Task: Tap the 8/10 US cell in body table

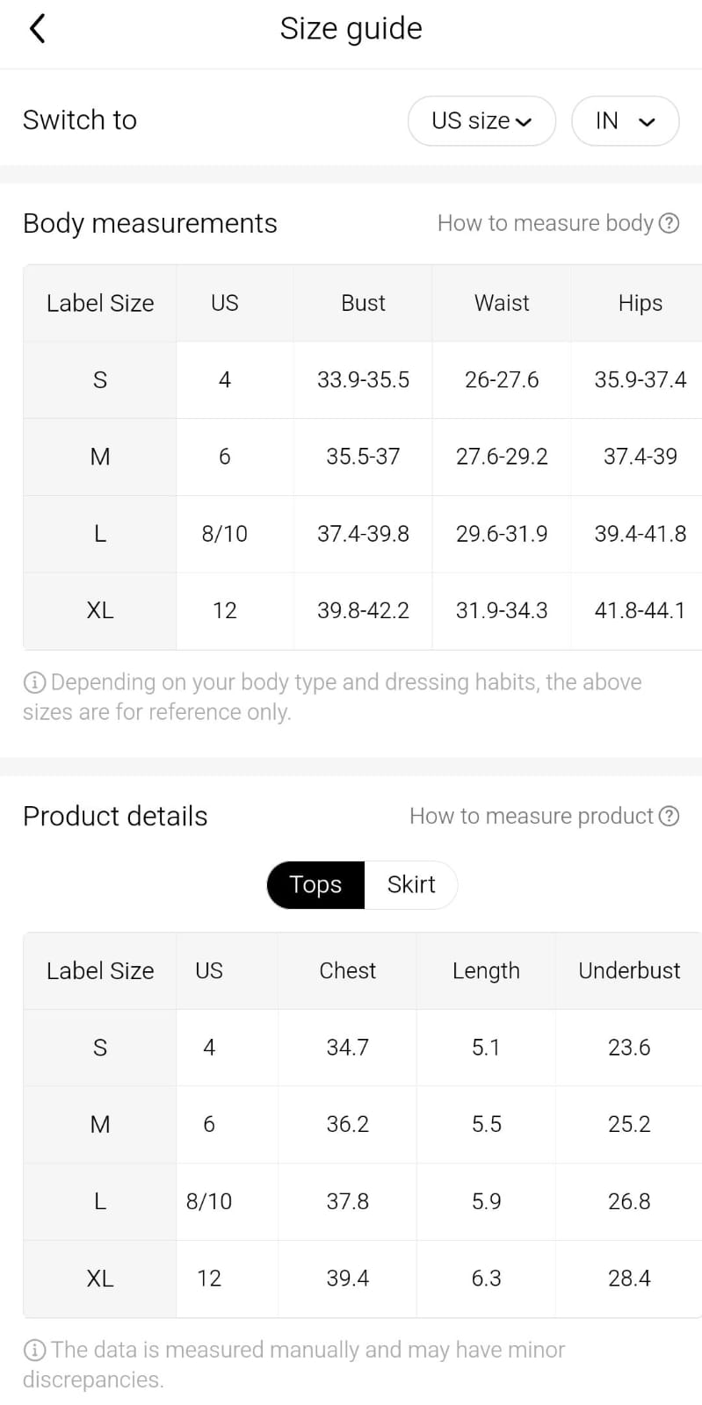Action: [x=224, y=533]
